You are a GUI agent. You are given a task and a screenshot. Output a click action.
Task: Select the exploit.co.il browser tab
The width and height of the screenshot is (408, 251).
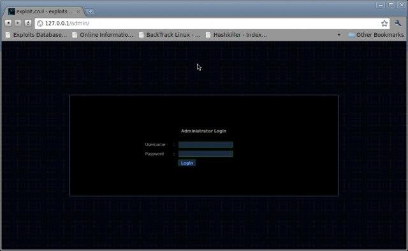point(44,11)
